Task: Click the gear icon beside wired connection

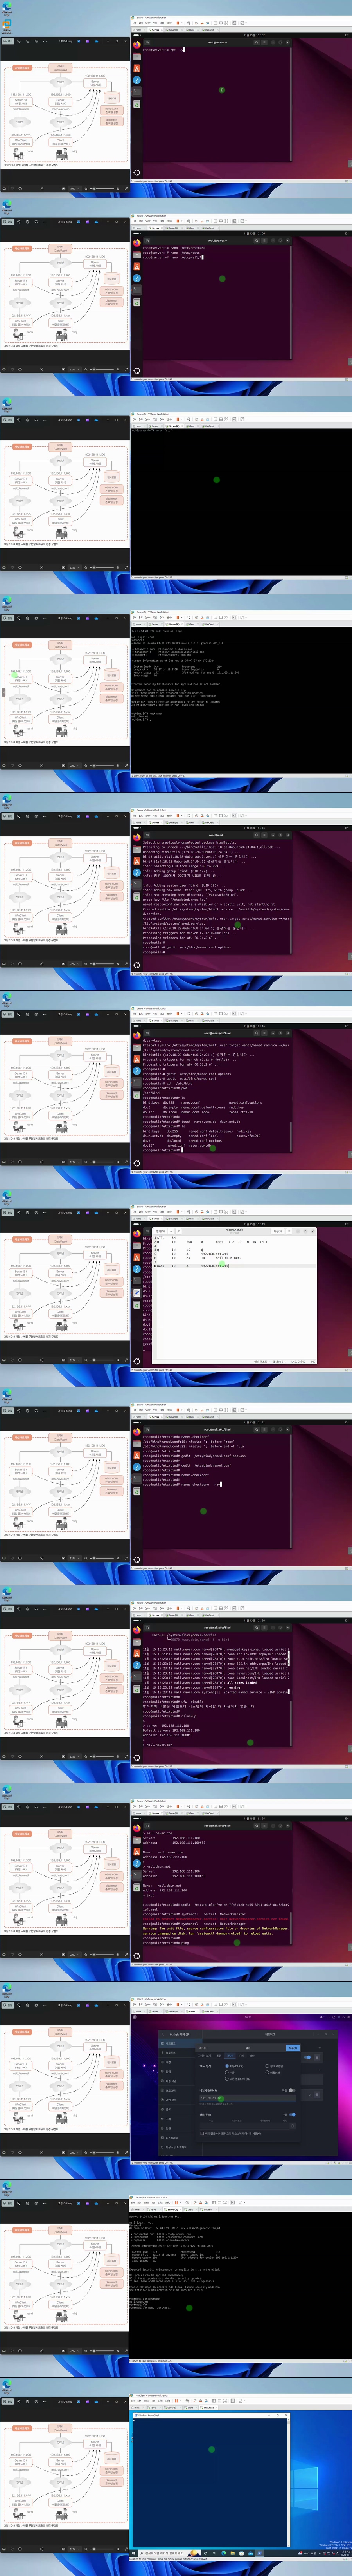Action: coord(318,2057)
